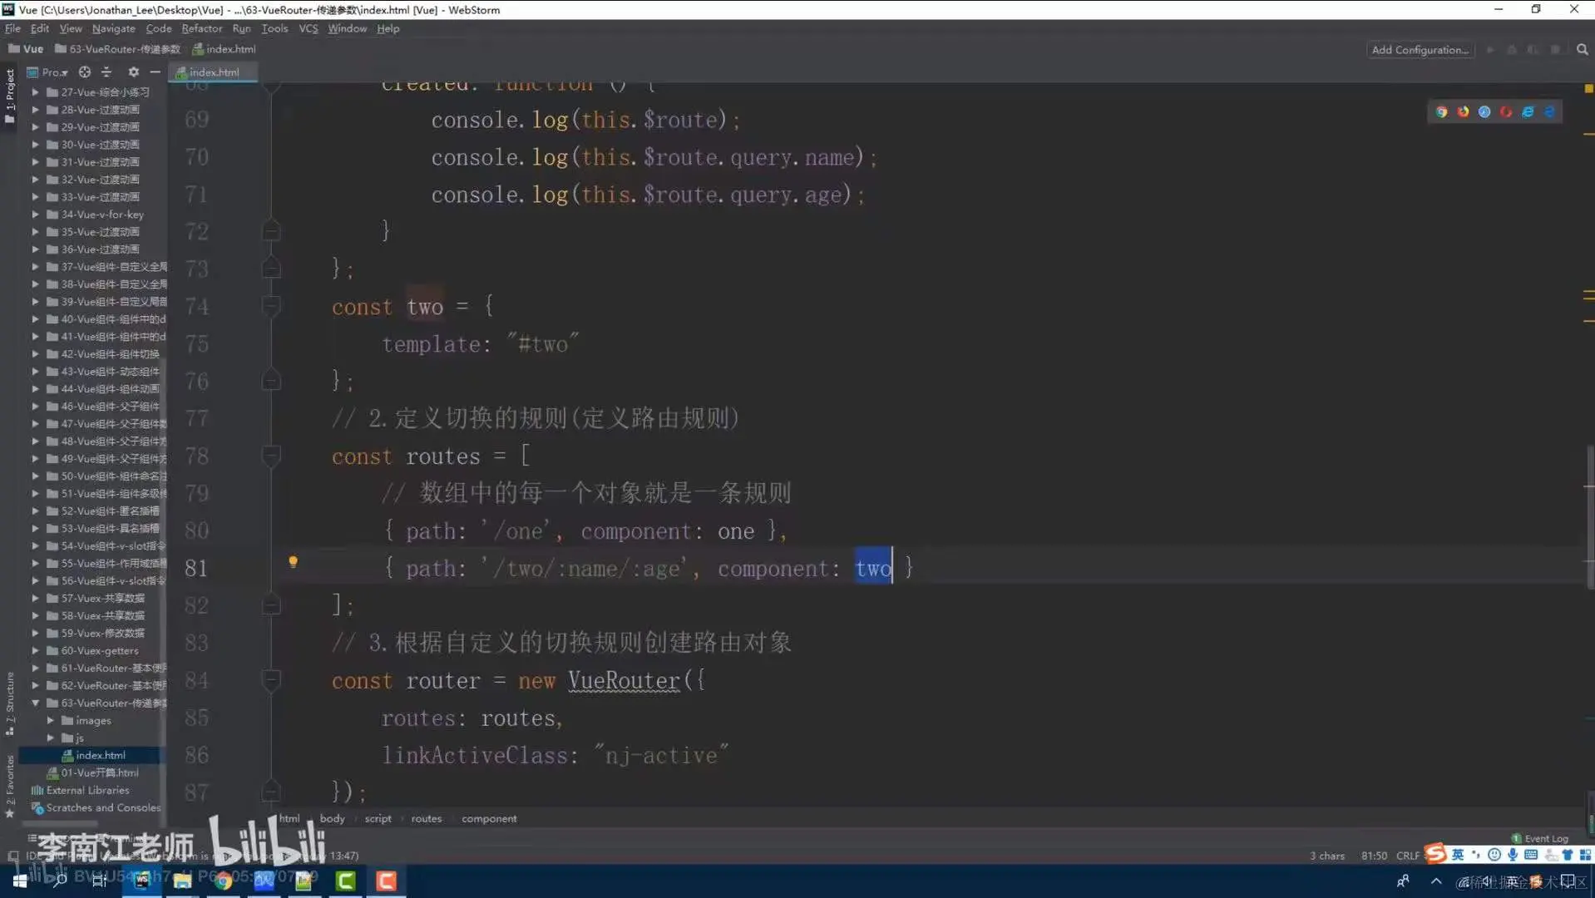Click the locate file crosshair icon in Project panel
This screenshot has width=1595, height=898.
click(x=84, y=72)
